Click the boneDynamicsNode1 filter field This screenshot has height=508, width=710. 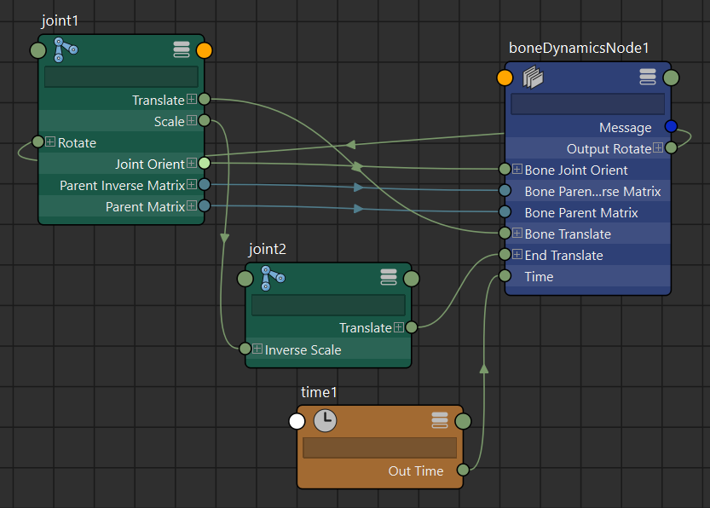(587, 104)
